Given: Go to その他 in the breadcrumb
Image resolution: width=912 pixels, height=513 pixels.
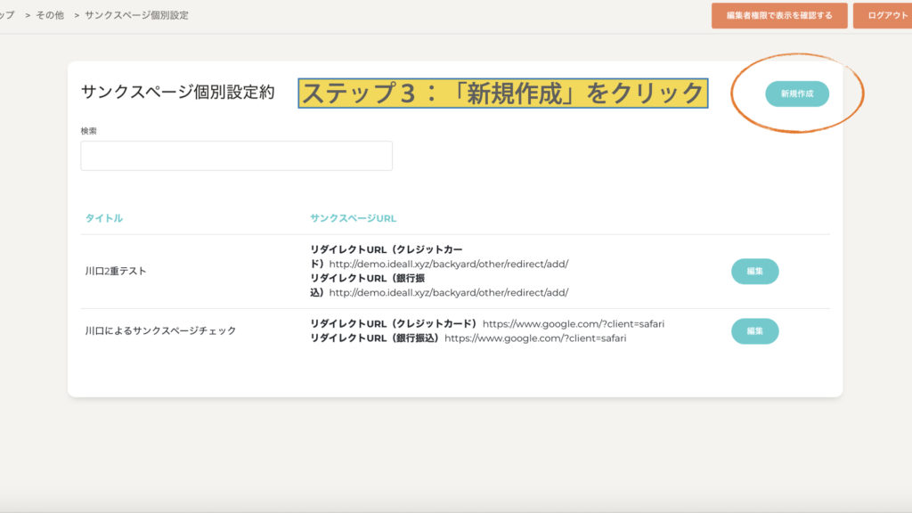Looking at the screenshot, I should [x=52, y=15].
